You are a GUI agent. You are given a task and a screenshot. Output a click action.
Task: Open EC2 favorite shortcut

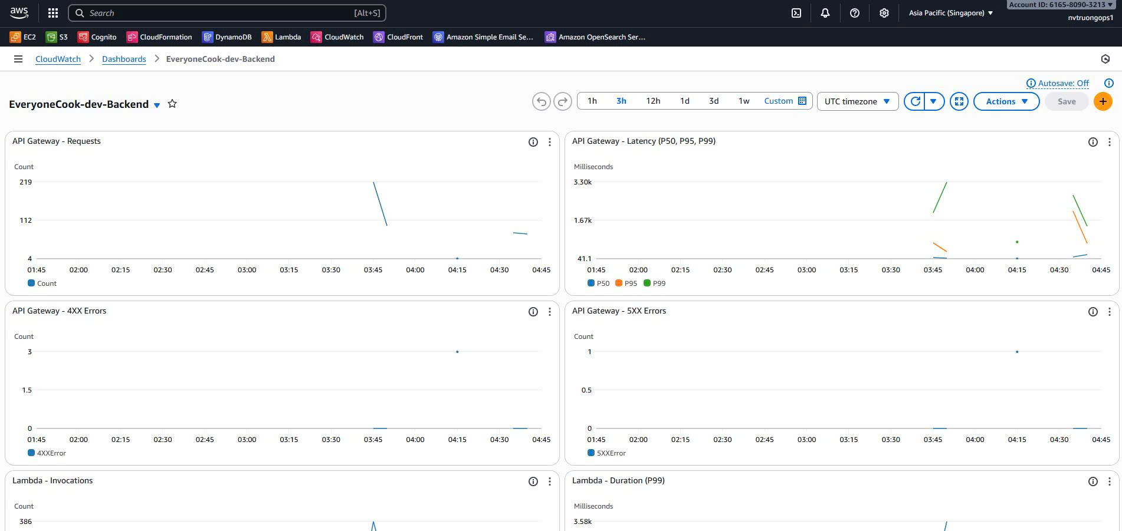point(23,37)
